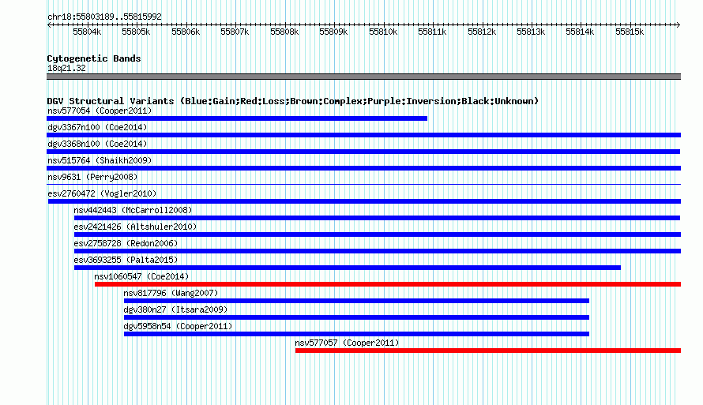Select the blue bar under esv2760472
The image size is (703, 405).
[364, 201]
